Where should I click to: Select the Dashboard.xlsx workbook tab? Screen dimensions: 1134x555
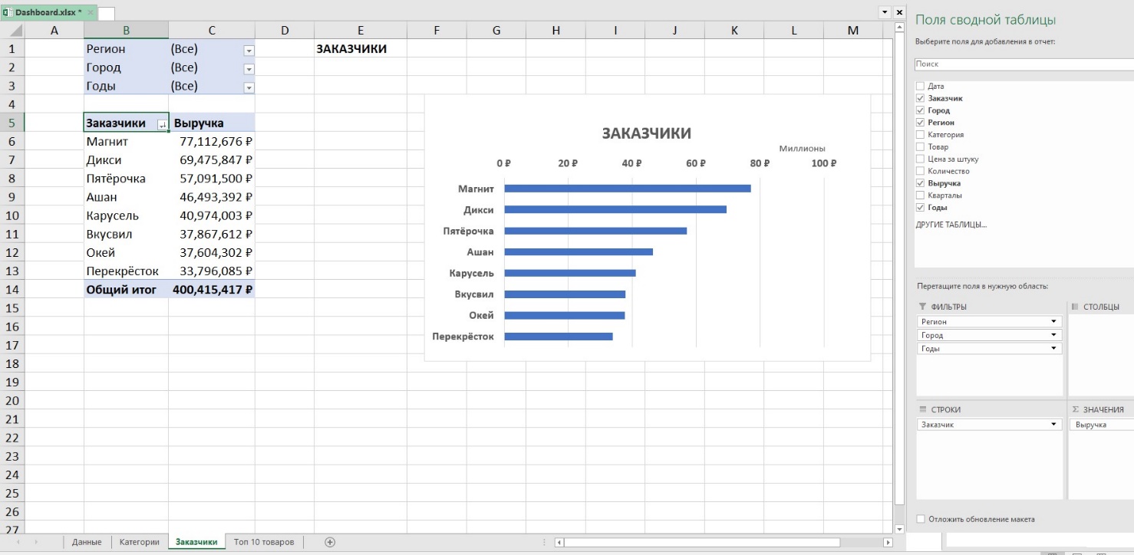[48, 12]
